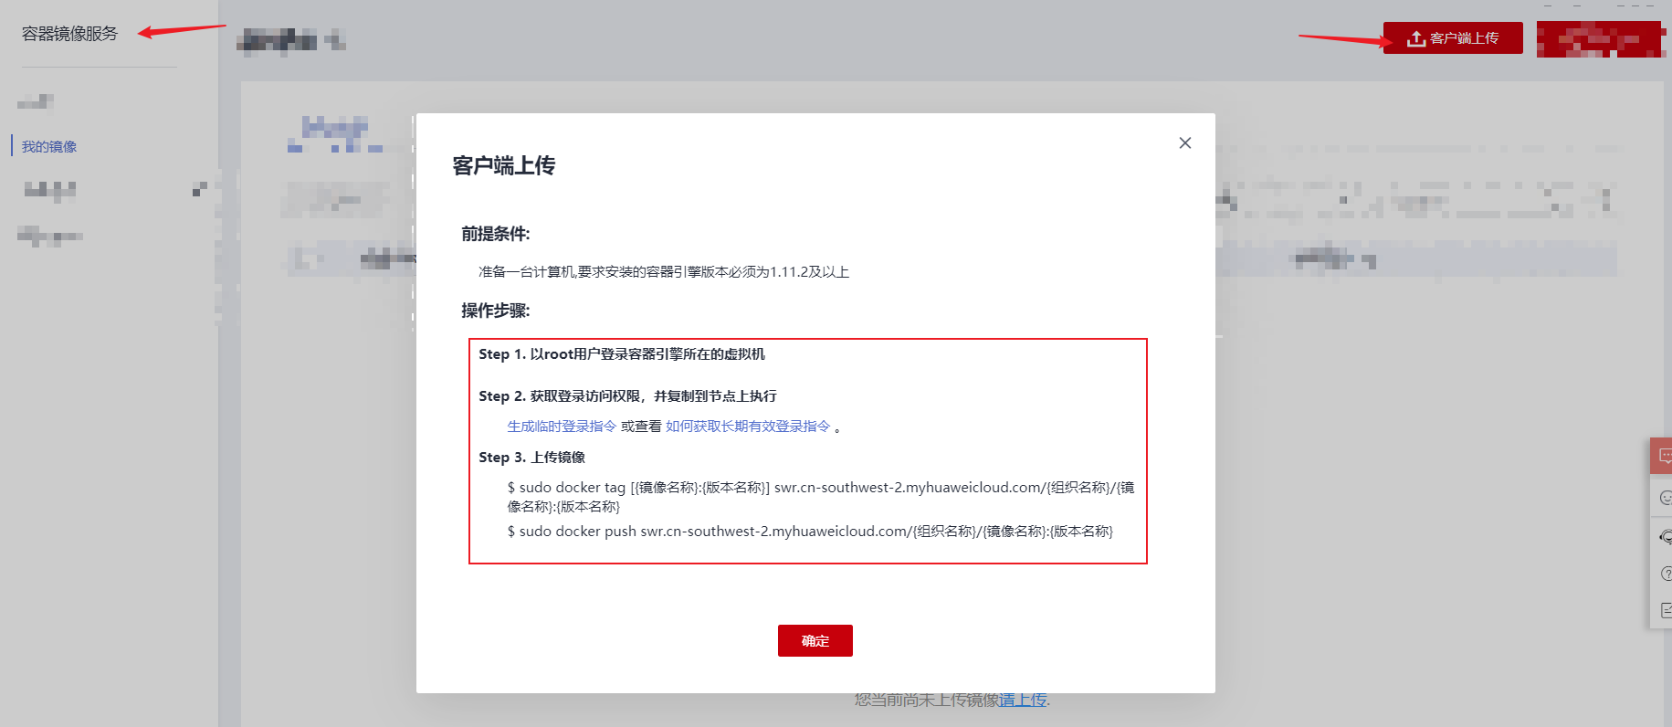Click 操作步骤 heading
1672x727 pixels.
click(496, 311)
